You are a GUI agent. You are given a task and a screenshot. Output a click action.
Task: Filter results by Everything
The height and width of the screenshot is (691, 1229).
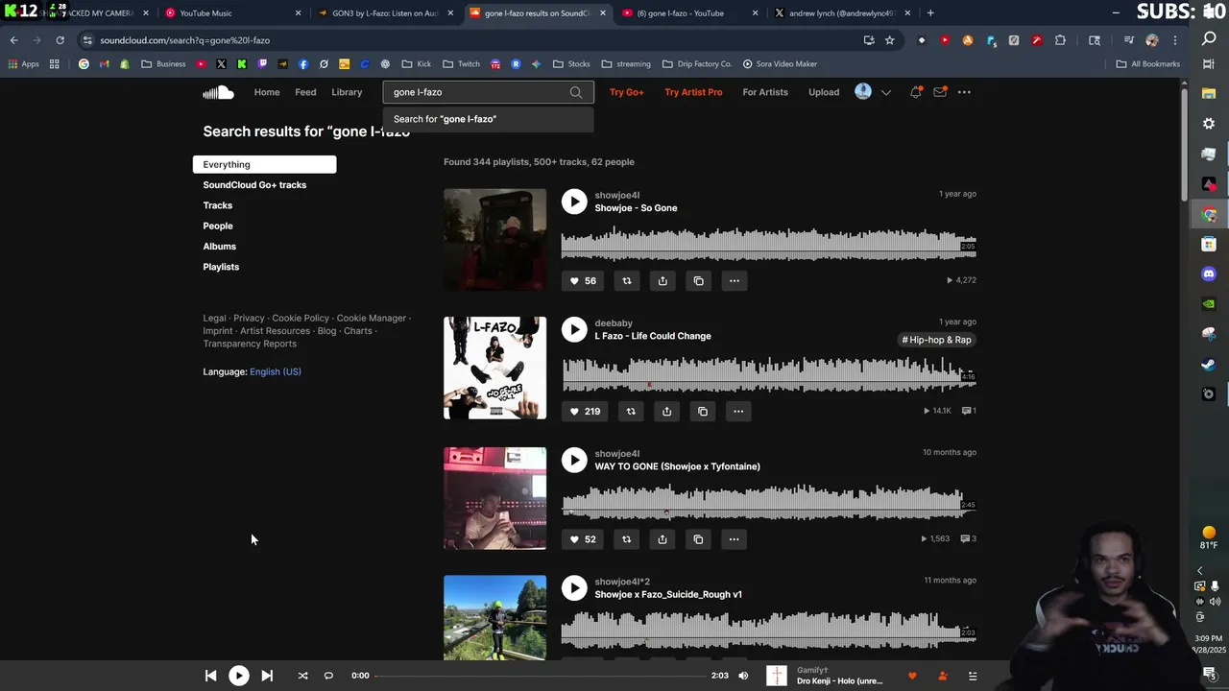(264, 164)
